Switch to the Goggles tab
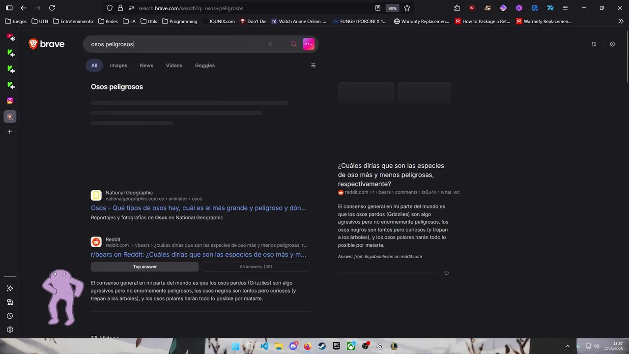Screen dimensions: 629x354 [x=205, y=65]
